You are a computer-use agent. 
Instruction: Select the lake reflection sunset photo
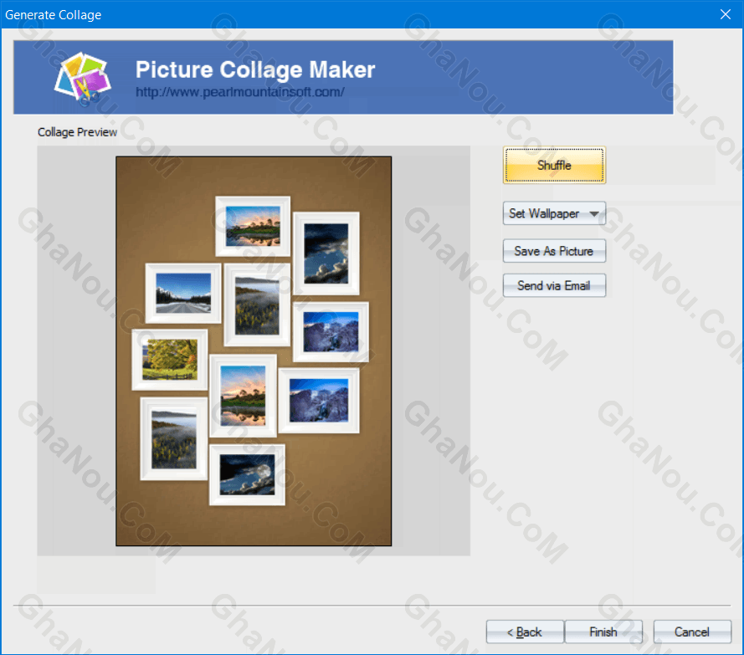243,395
